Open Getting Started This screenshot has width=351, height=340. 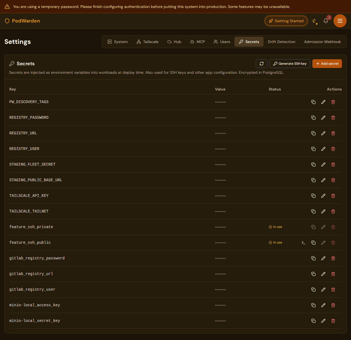(x=286, y=21)
